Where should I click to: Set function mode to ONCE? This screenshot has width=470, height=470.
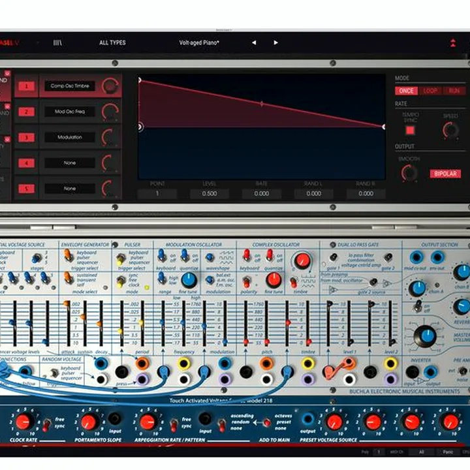(406, 91)
